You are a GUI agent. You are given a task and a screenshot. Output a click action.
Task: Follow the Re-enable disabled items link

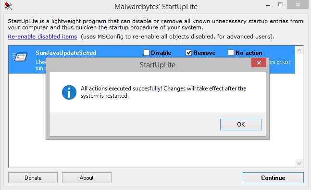(42, 37)
